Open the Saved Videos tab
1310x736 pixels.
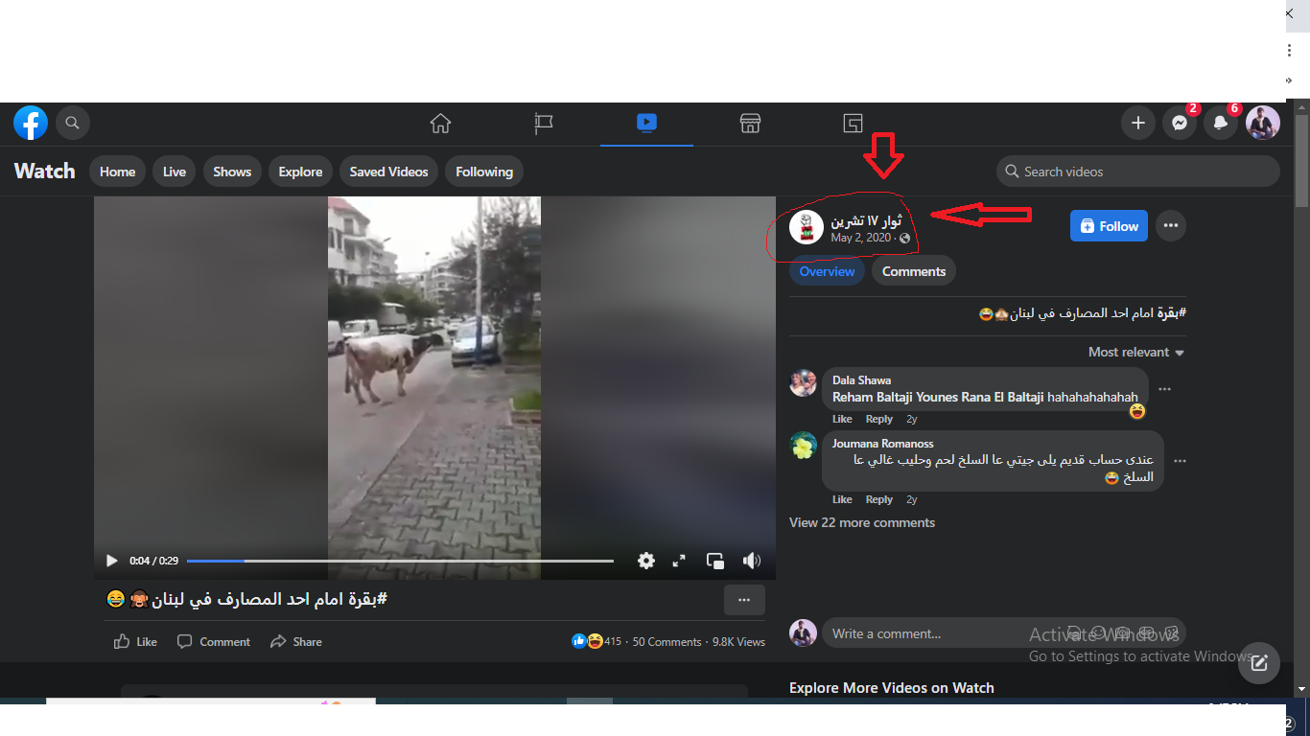[x=388, y=172]
